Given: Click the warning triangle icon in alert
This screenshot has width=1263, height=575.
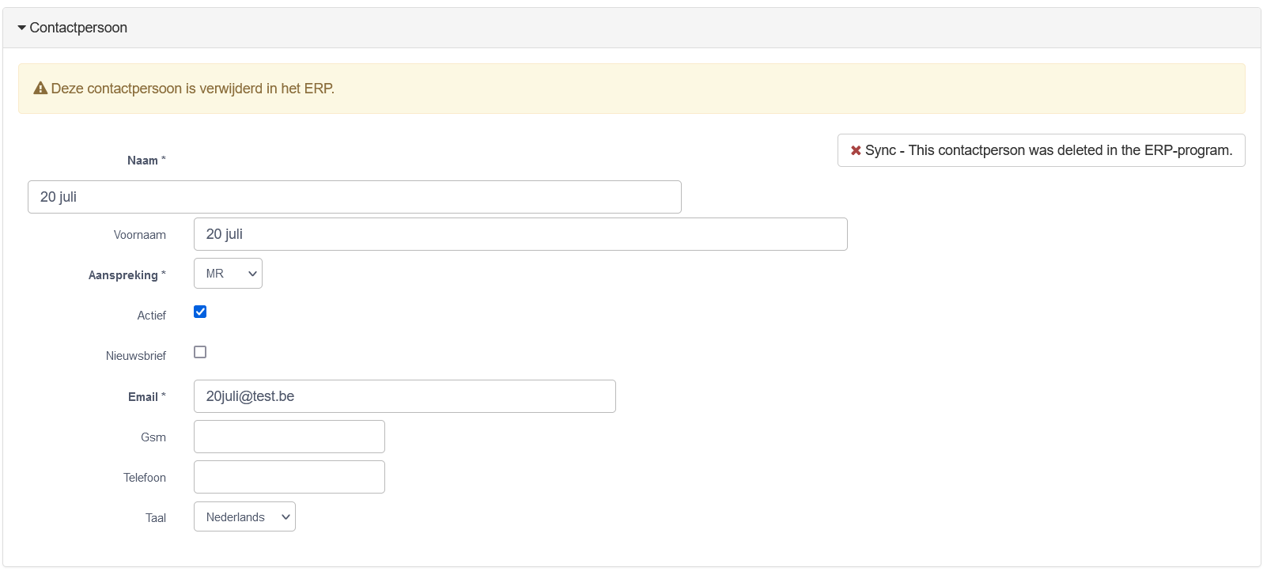Looking at the screenshot, I should click(x=40, y=89).
